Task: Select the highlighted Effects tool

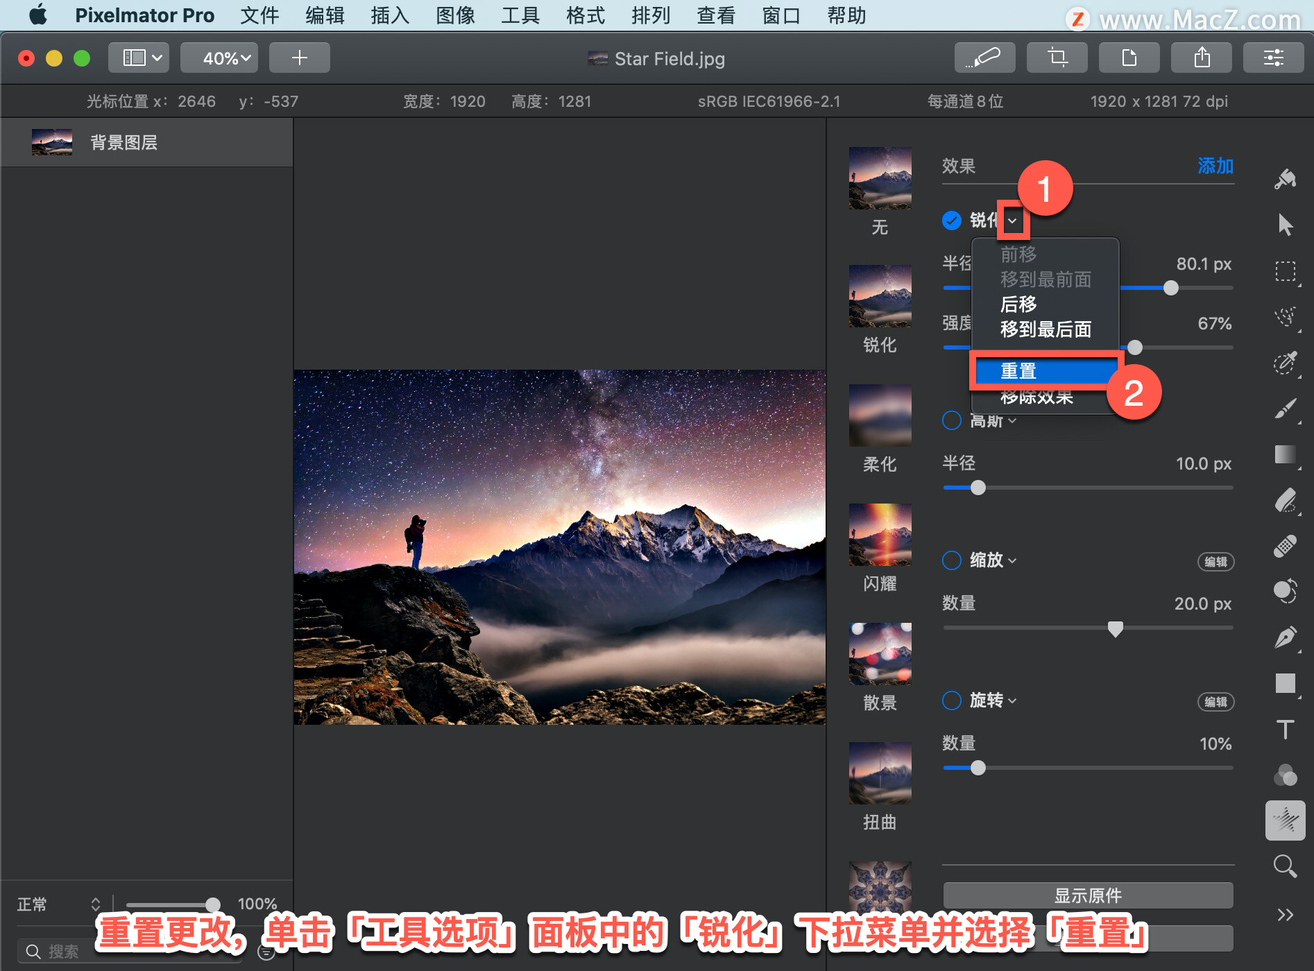Action: click(x=1286, y=820)
